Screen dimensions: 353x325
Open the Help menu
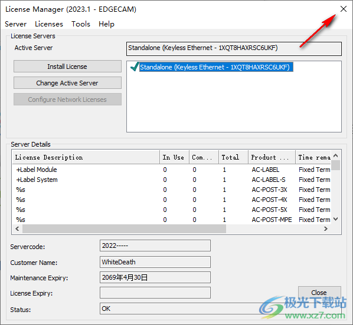click(106, 24)
